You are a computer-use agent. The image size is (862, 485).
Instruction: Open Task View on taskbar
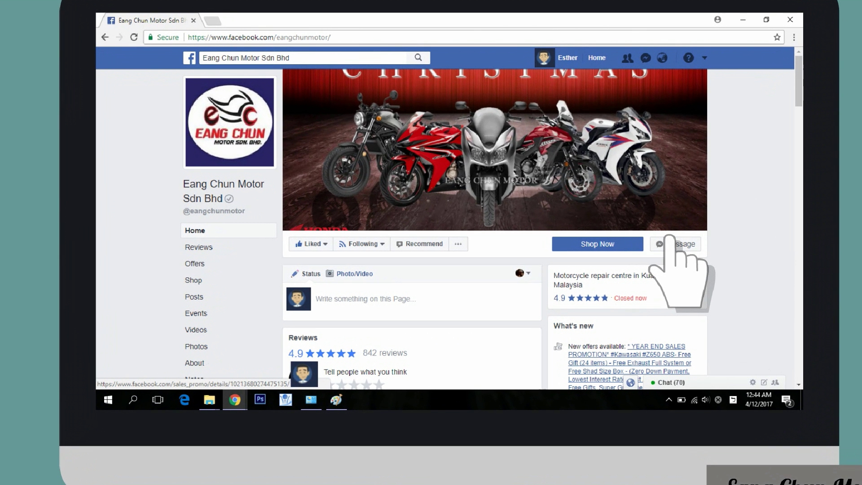click(158, 400)
